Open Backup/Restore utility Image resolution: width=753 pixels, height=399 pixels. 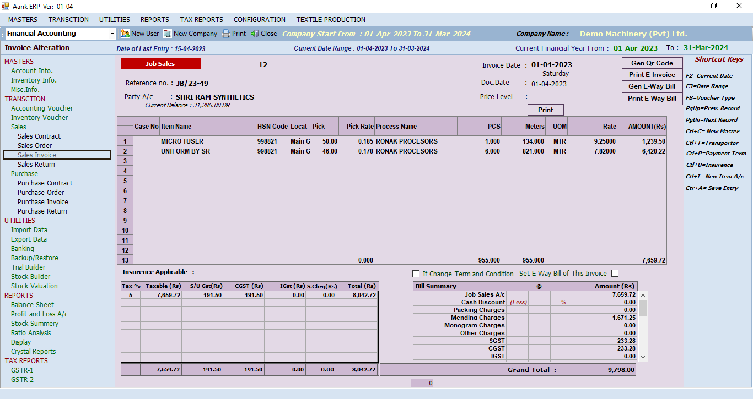tap(34, 258)
